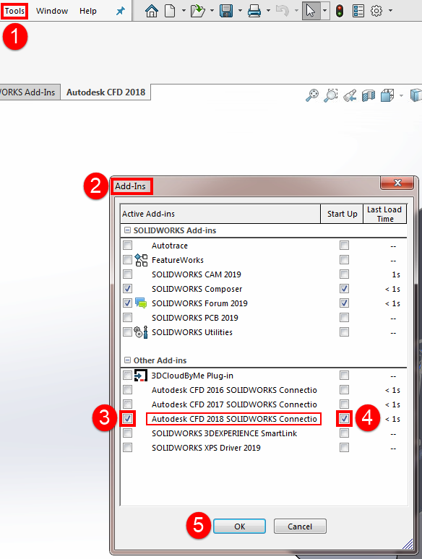Open file folder icon
The image size is (422, 559).
coord(197,11)
